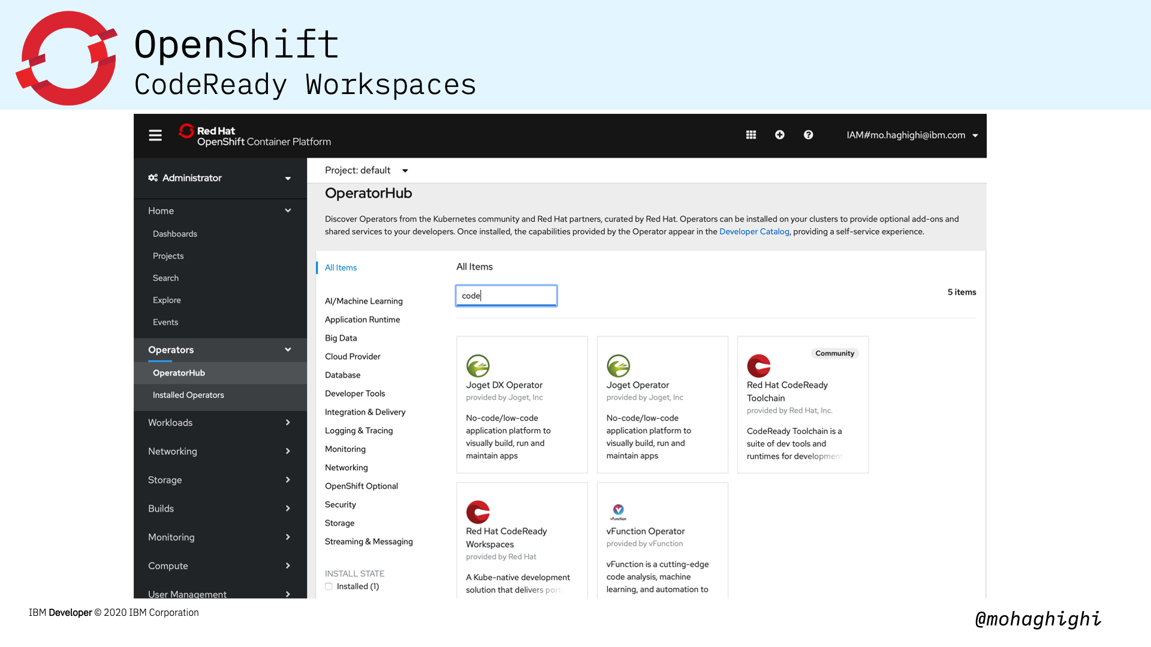Open the Administrator perspective switcher

pos(220,178)
